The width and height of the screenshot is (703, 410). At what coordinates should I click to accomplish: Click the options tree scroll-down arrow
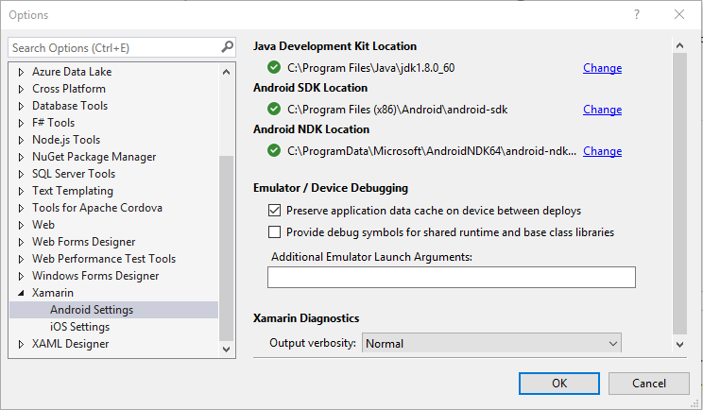pyautogui.click(x=226, y=349)
